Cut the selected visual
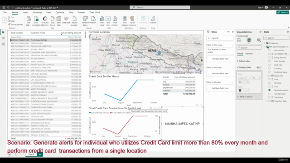The image size is (290, 163). (x=11, y=17)
